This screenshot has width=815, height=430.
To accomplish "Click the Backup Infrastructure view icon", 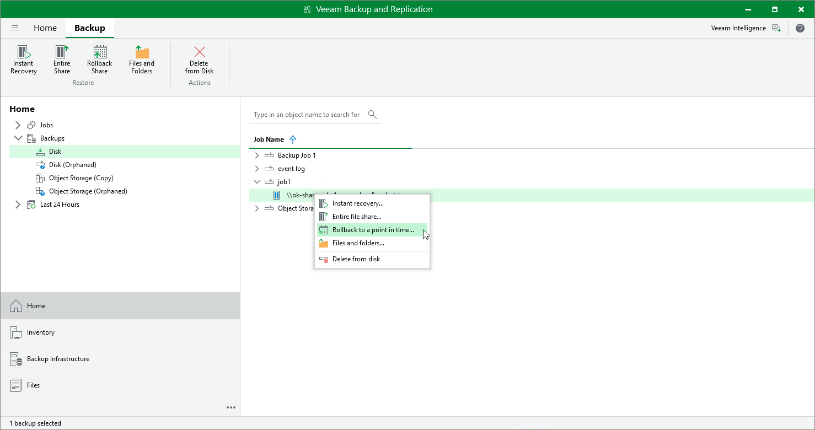I will coord(16,359).
